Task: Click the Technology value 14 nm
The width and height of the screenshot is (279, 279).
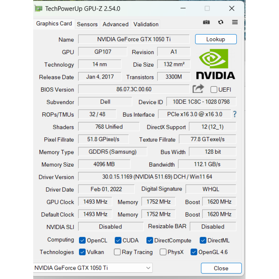Action: click(x=100, y=64)
